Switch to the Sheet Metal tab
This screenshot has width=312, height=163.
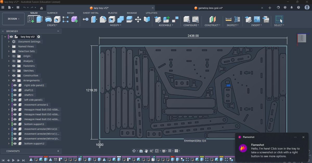point(91,13)
